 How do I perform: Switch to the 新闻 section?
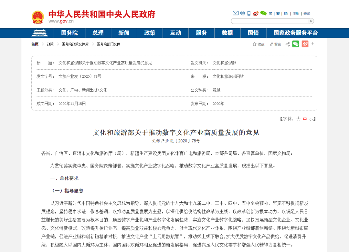[x=124, y=33]
